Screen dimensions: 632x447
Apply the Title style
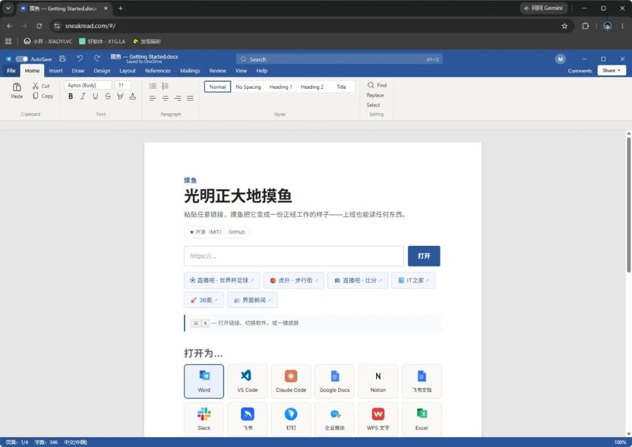pos(341,87)
